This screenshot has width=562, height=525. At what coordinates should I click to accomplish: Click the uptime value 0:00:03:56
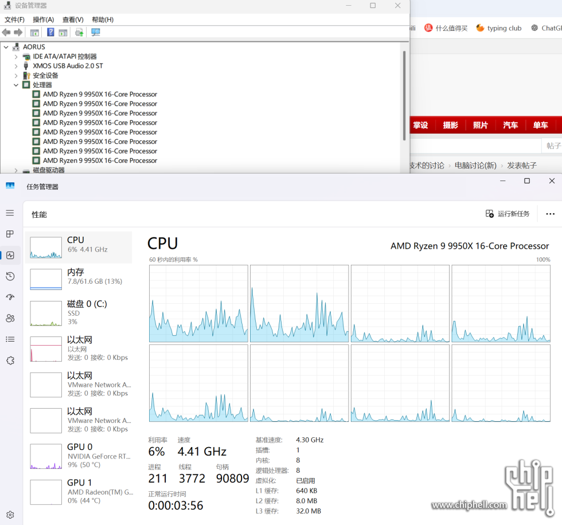point(175,506)
